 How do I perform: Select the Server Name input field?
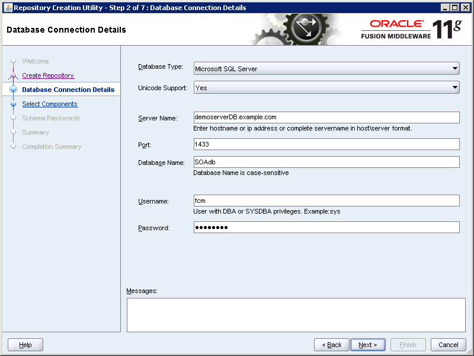[326, 117]
